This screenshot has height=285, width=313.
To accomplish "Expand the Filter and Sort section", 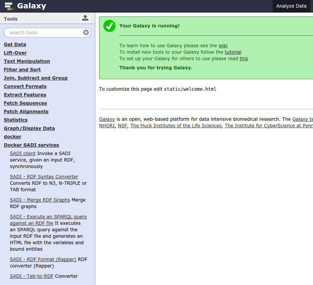I will click(x=22, y=70).
